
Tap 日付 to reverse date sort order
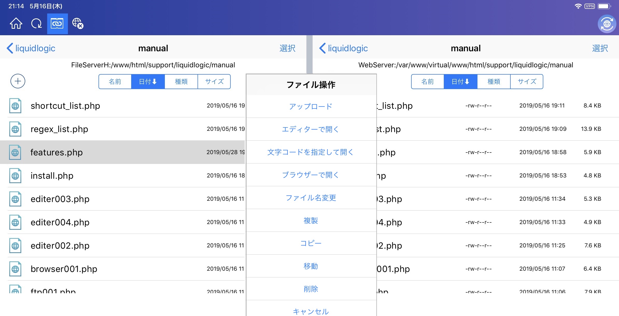coord(148,82)
